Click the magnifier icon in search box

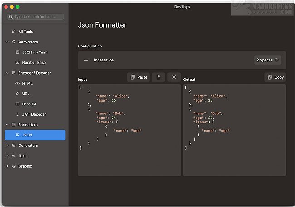tap(11, 17)
